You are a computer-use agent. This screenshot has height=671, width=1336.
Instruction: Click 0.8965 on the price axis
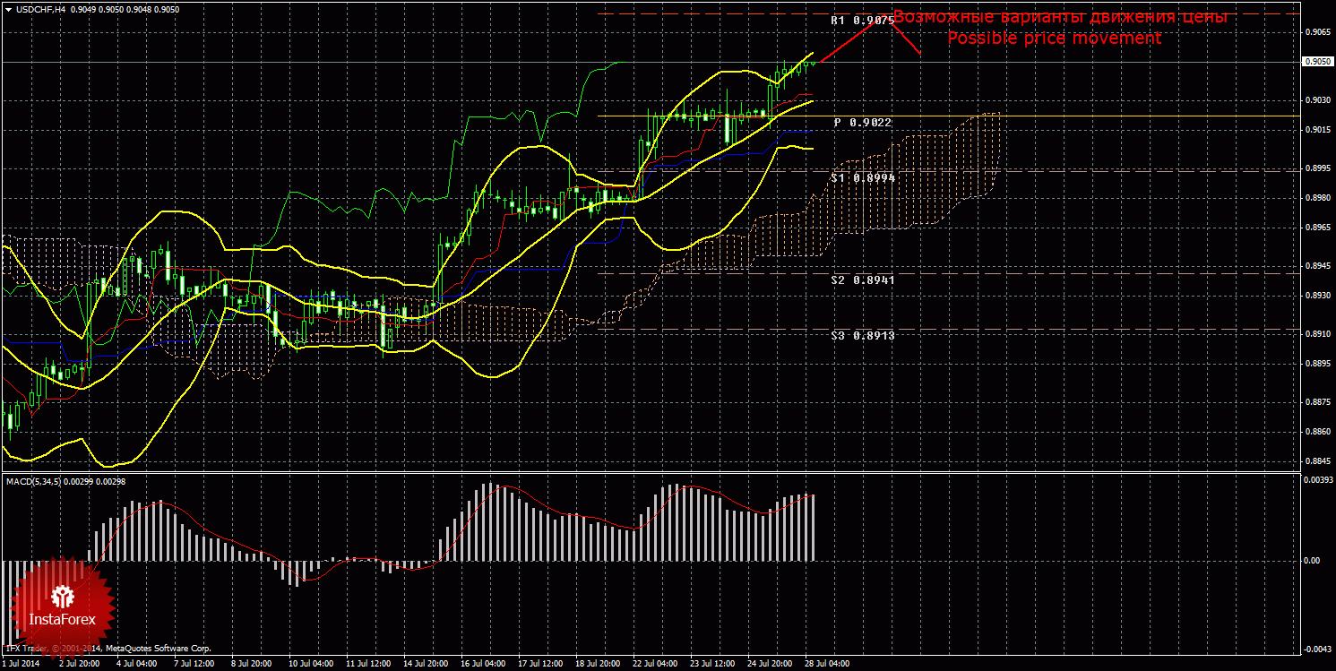(x=1317, y=229)
